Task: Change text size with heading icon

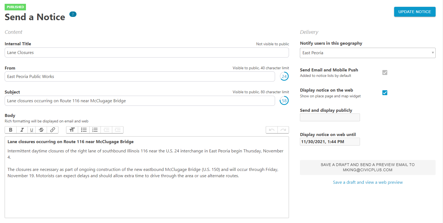Action: coord(72,130)
